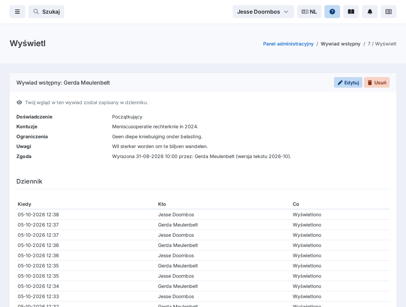Screen dimensions: 406x307
Task: Click the eye icon beside logged-view notice
Action: 19,103
